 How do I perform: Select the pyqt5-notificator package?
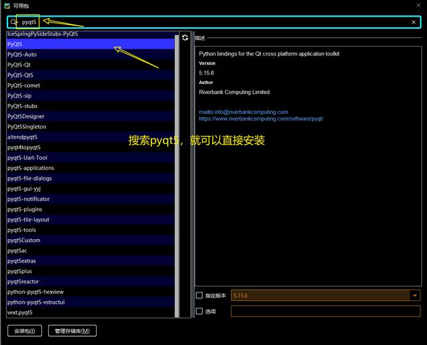tap(91, 199)
